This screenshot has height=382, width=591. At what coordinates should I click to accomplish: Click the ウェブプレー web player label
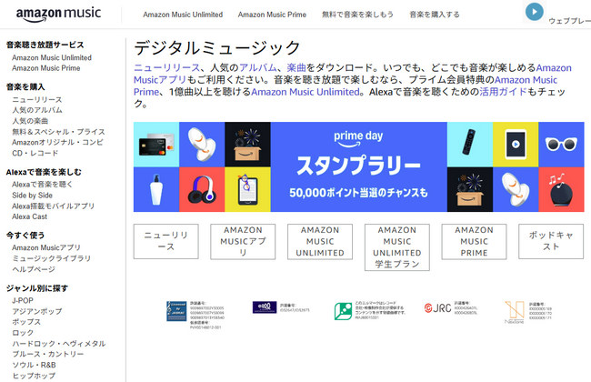[x=569, y=21]
